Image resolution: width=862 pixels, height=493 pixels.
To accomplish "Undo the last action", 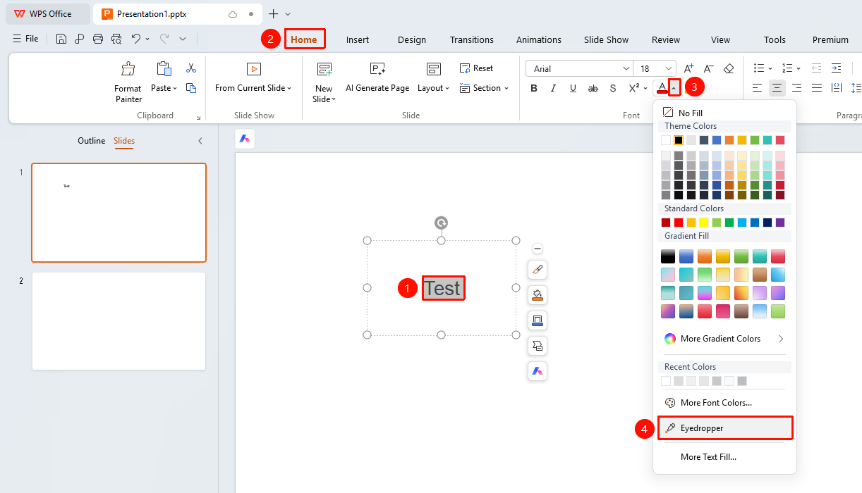I will tap(136, 39).
